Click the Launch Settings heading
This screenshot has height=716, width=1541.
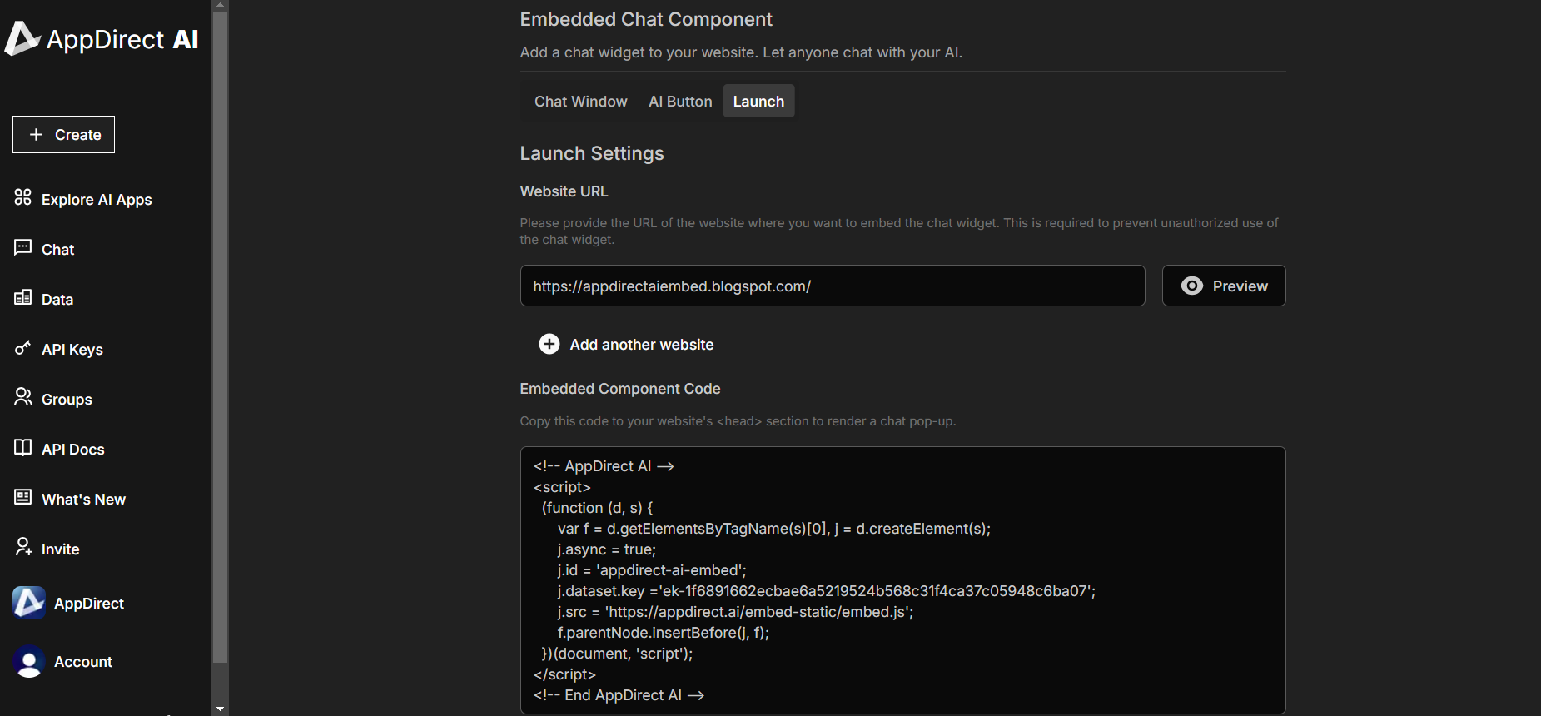pos(592,153)
